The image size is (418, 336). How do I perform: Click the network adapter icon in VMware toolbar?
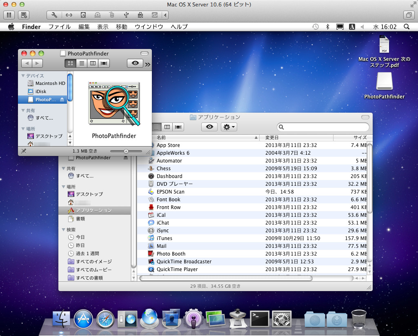(x=69, y=15)
